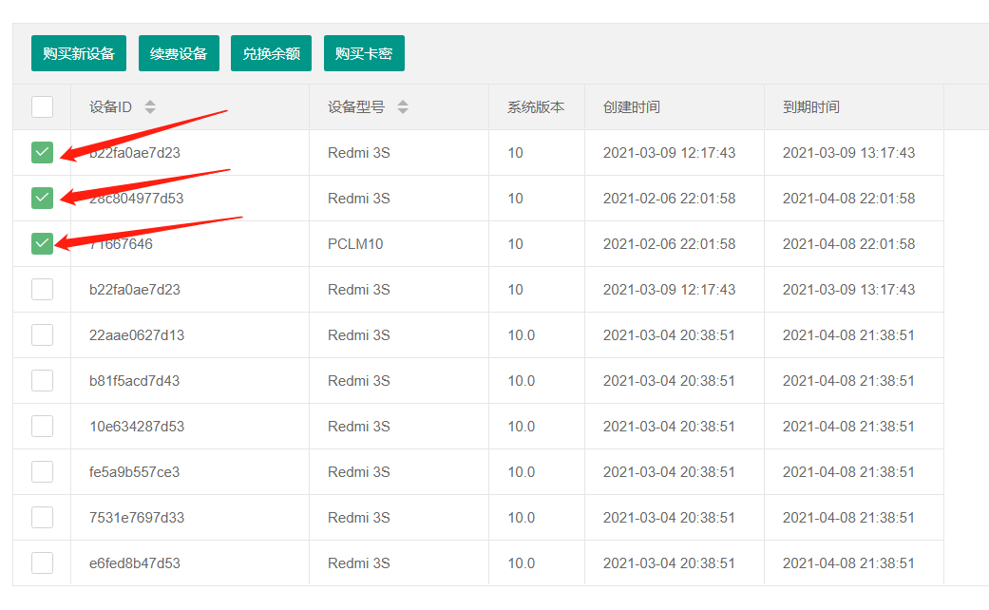Screen dimensions: 989x610
Task: Uncheck the checkbox for device 28c804977d53
Action: coord(42,198)
